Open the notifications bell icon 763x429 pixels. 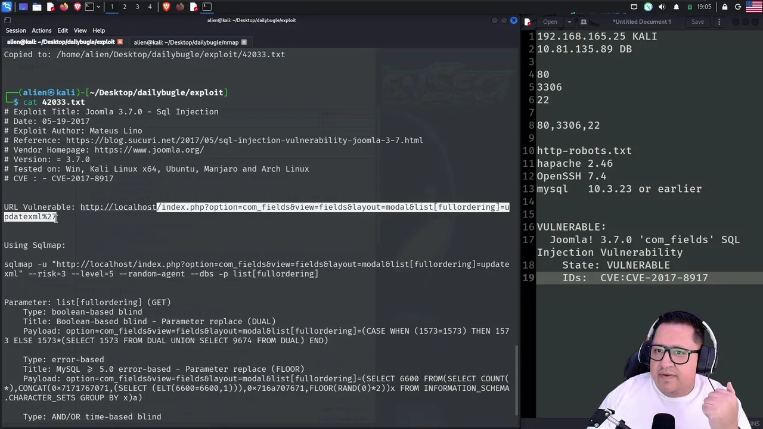676,7
